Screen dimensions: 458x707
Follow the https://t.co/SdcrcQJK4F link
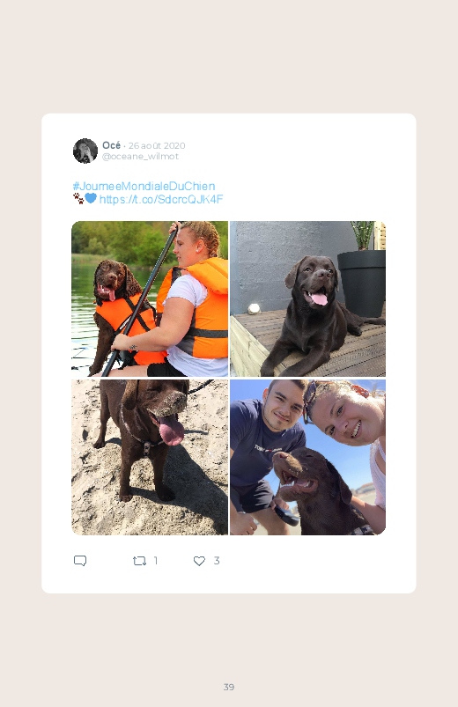coord(161,199)
